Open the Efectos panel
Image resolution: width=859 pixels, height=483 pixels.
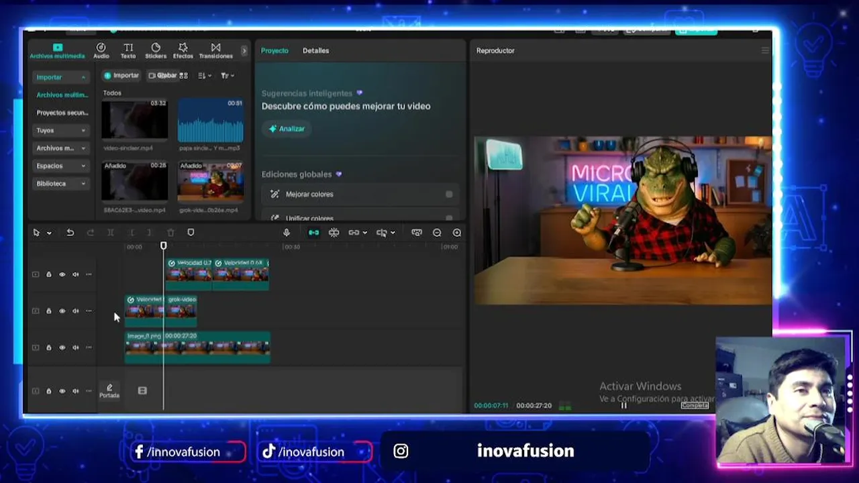(183, 51)
